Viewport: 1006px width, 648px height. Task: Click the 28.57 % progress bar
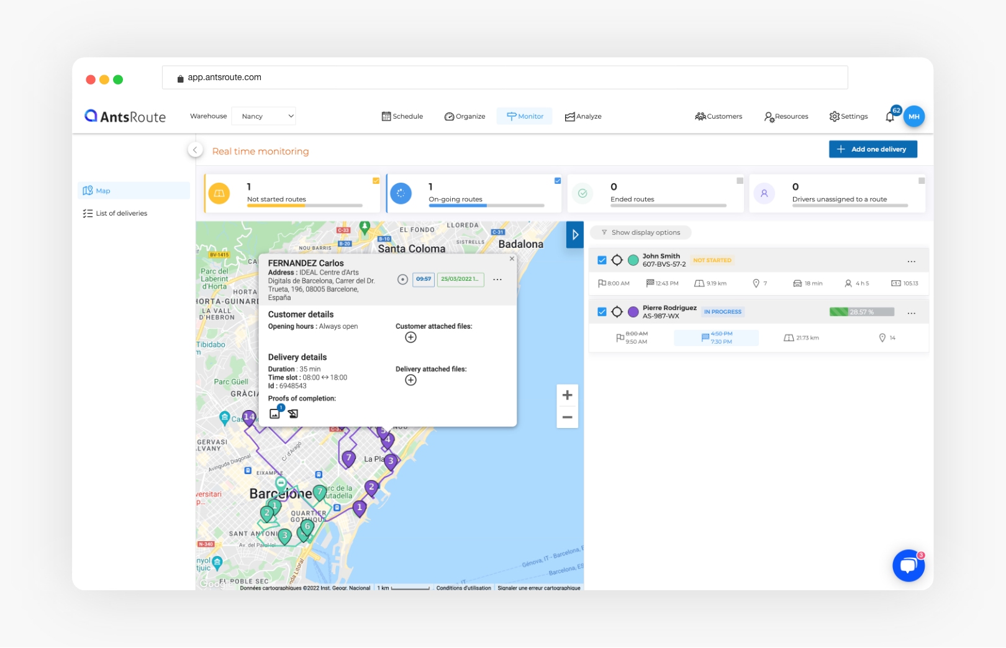coord(862,312)
